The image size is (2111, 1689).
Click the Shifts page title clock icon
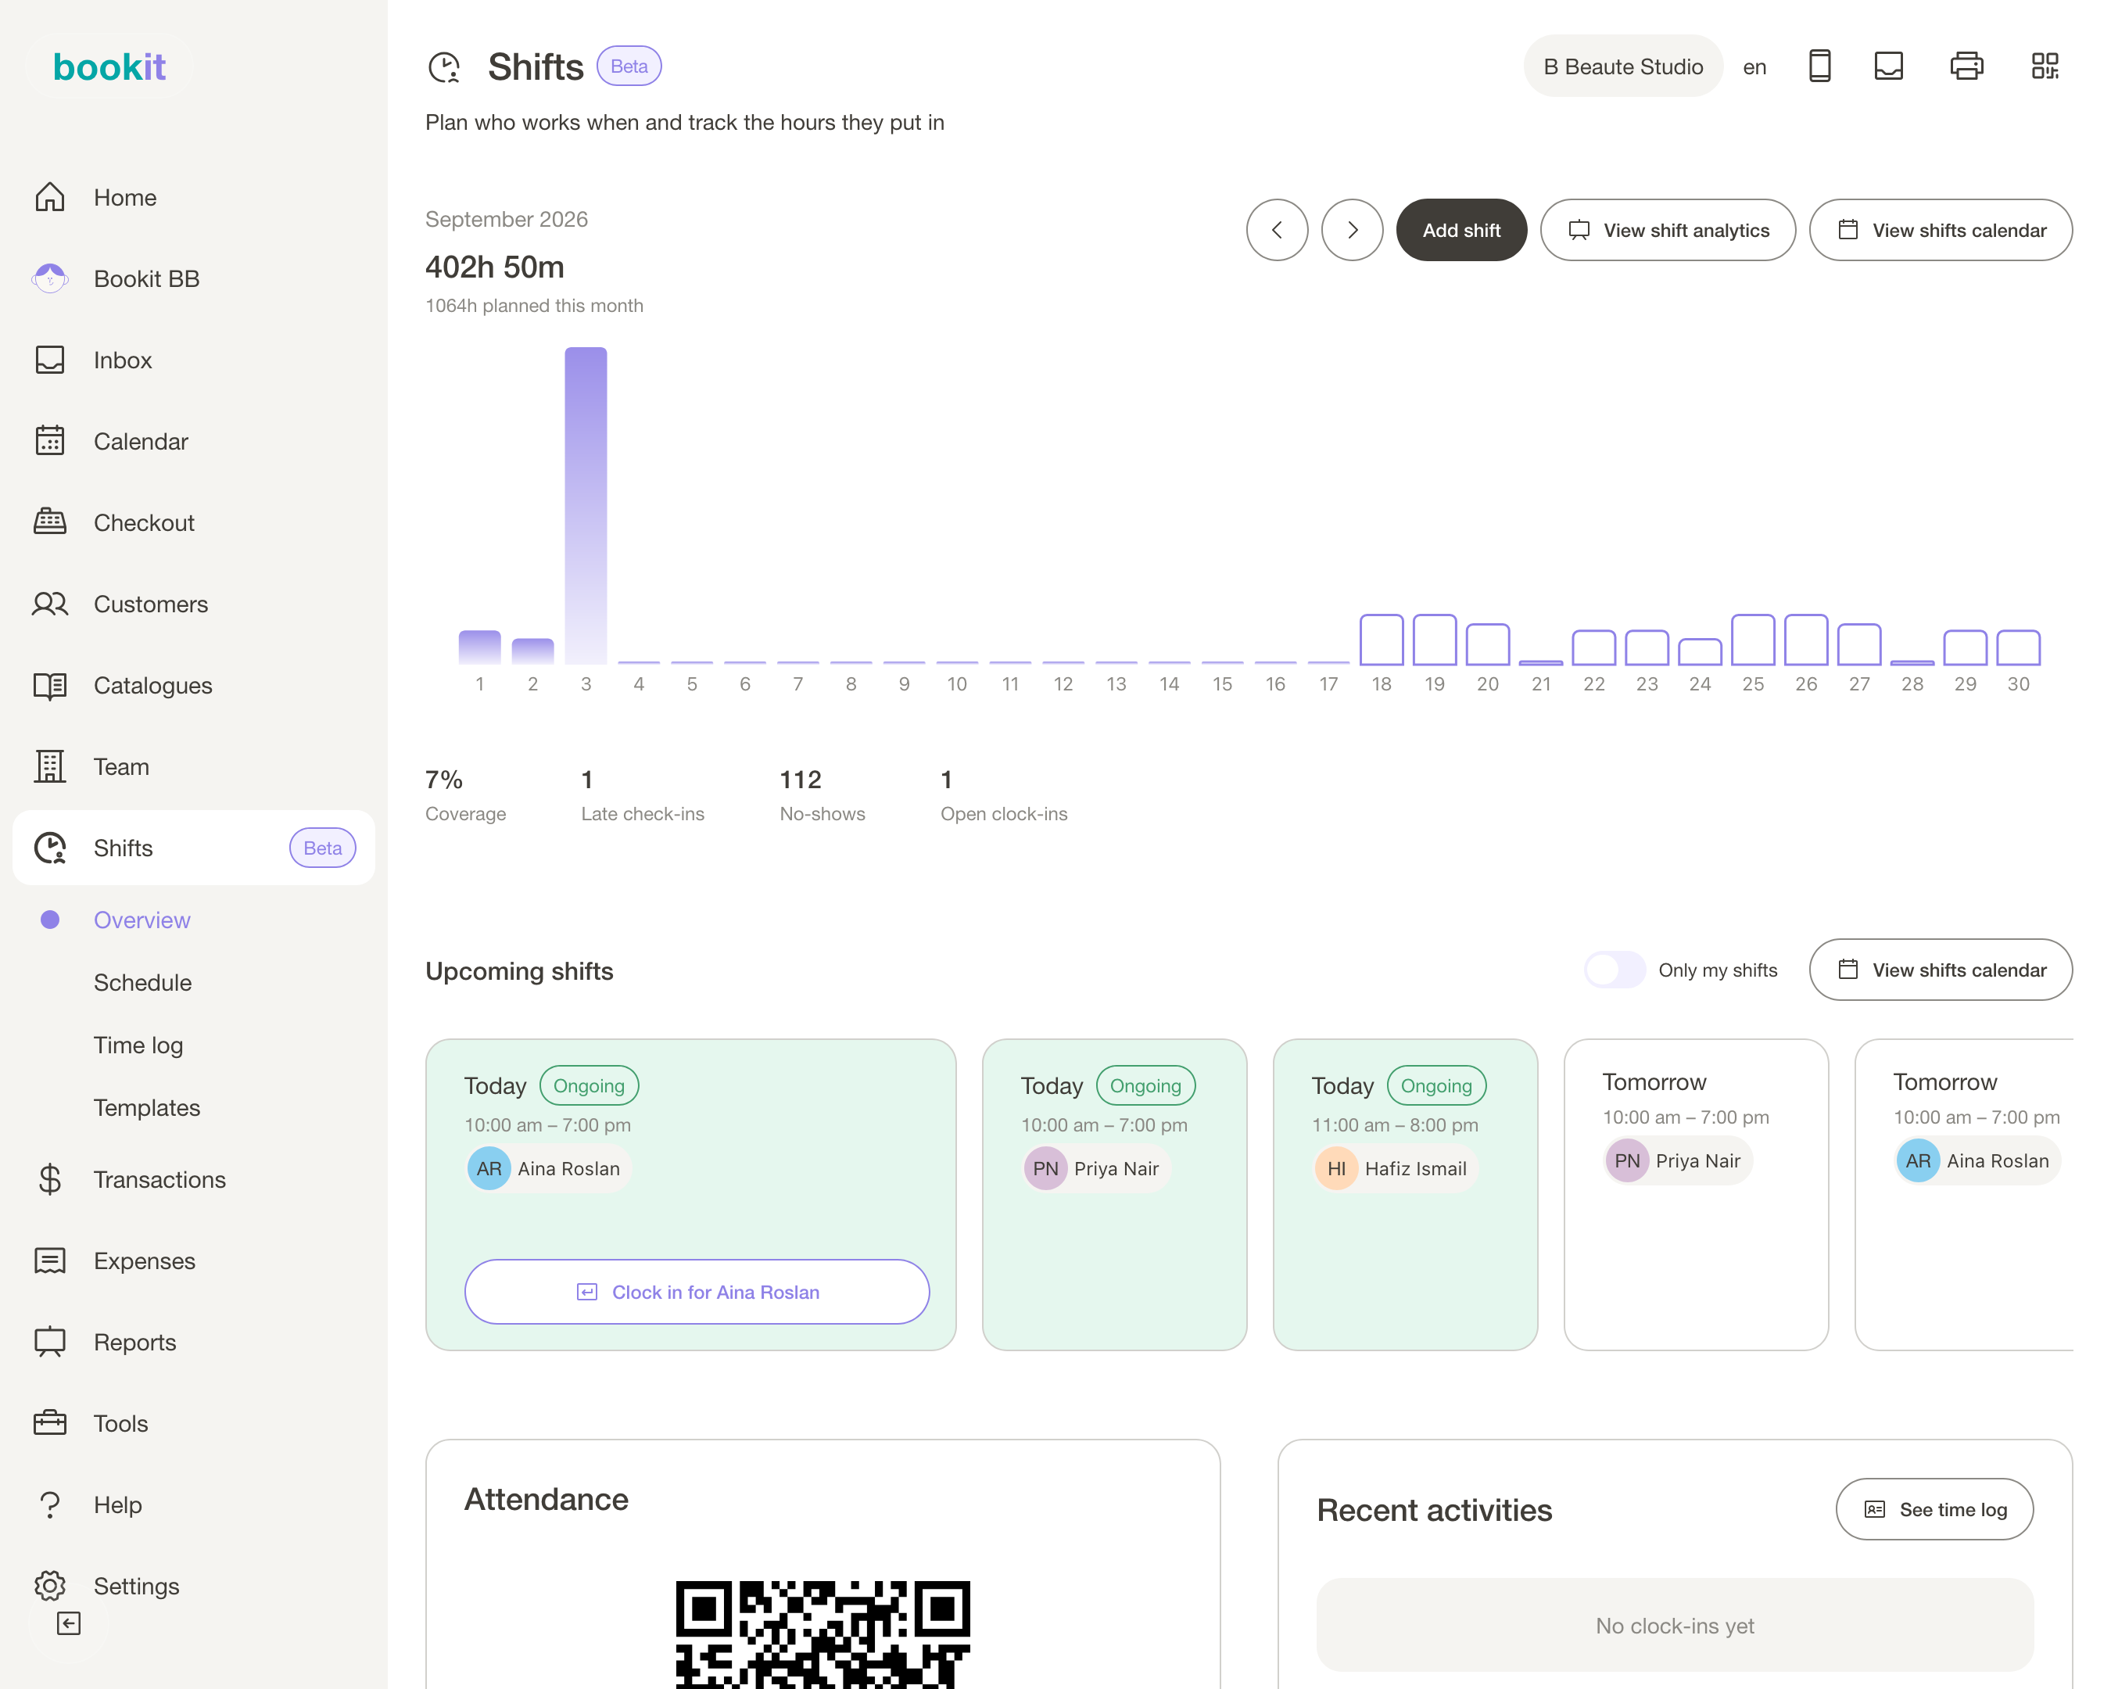click(445, 66)
